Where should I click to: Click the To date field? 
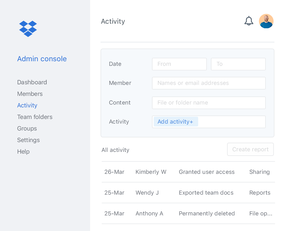pyautogui.click(x=238, y=64)
